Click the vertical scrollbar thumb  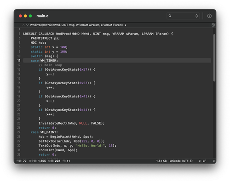[214, 58]
